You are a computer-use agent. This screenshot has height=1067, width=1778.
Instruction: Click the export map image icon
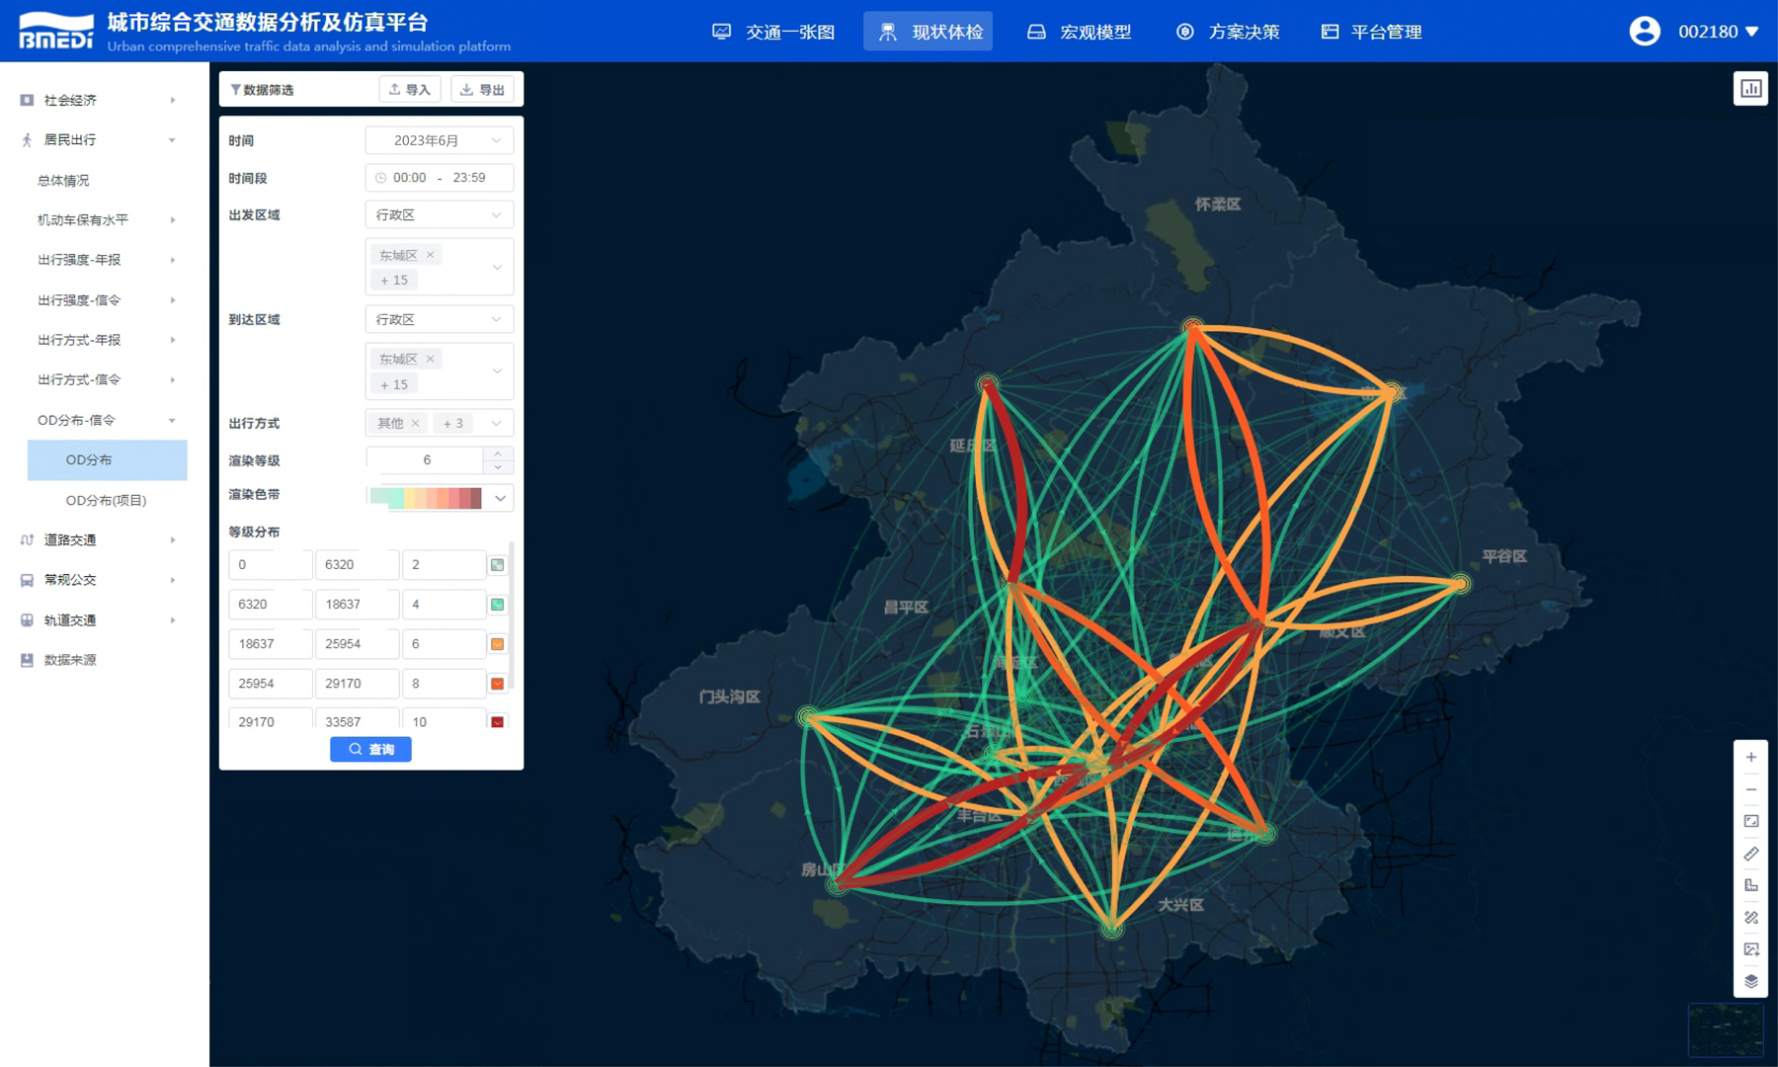[x=1750, y=949]
